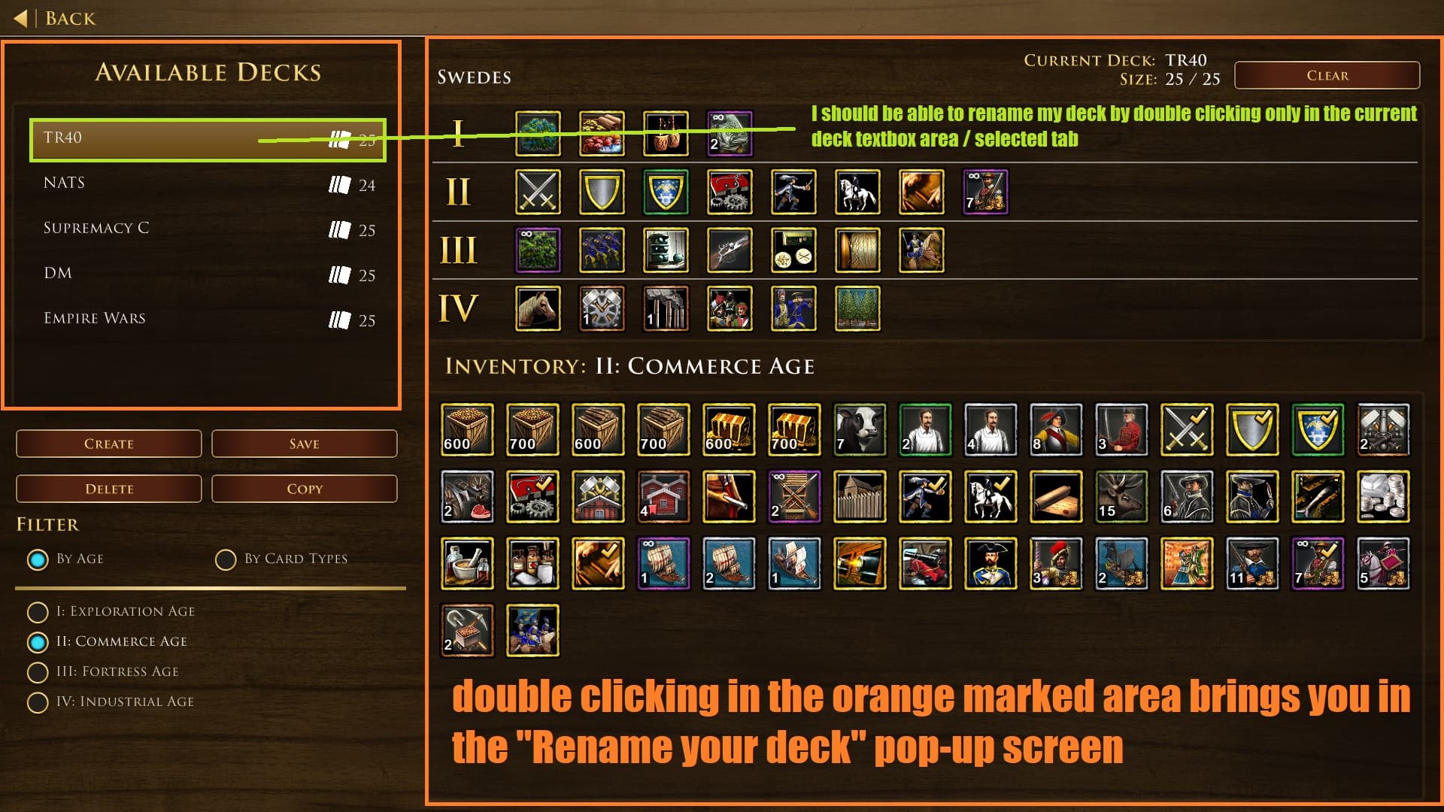Viewport: 1444px width, 812px height.
Task: Clear the current deck
Action: click(x=1327, y=75)
